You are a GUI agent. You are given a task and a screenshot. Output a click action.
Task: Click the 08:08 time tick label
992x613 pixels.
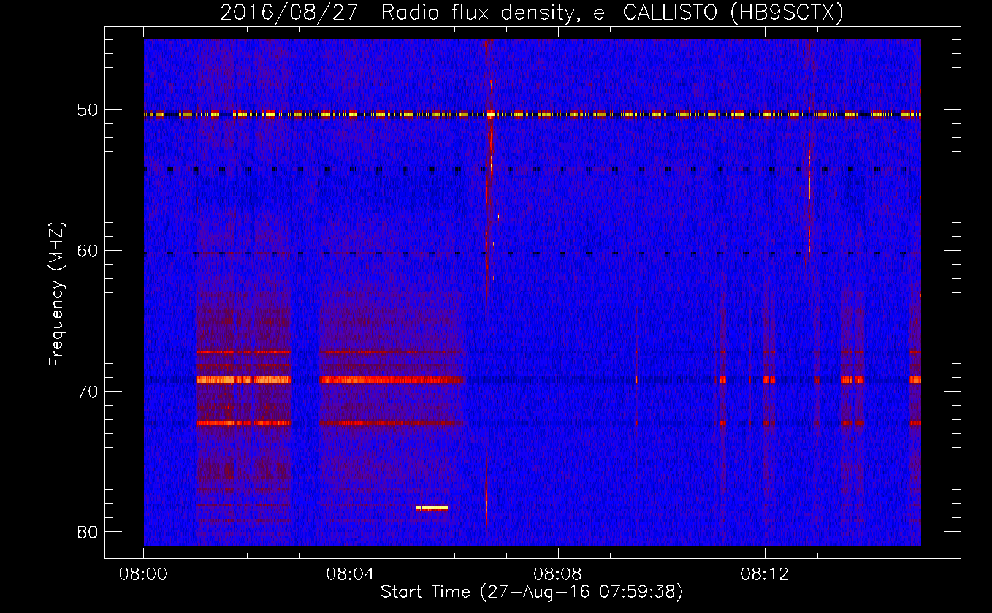pyautogui.click(x=558, y=574)
